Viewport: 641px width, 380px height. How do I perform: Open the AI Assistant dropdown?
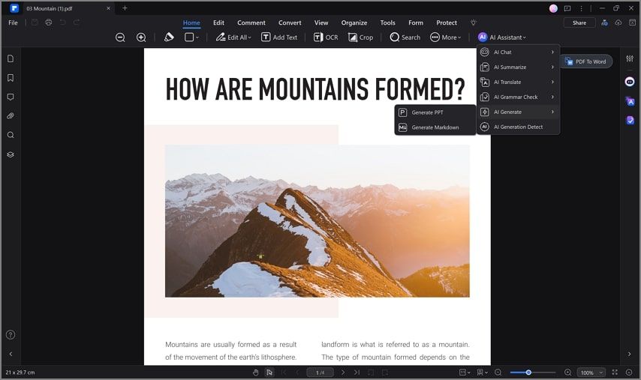pos(502,37)
